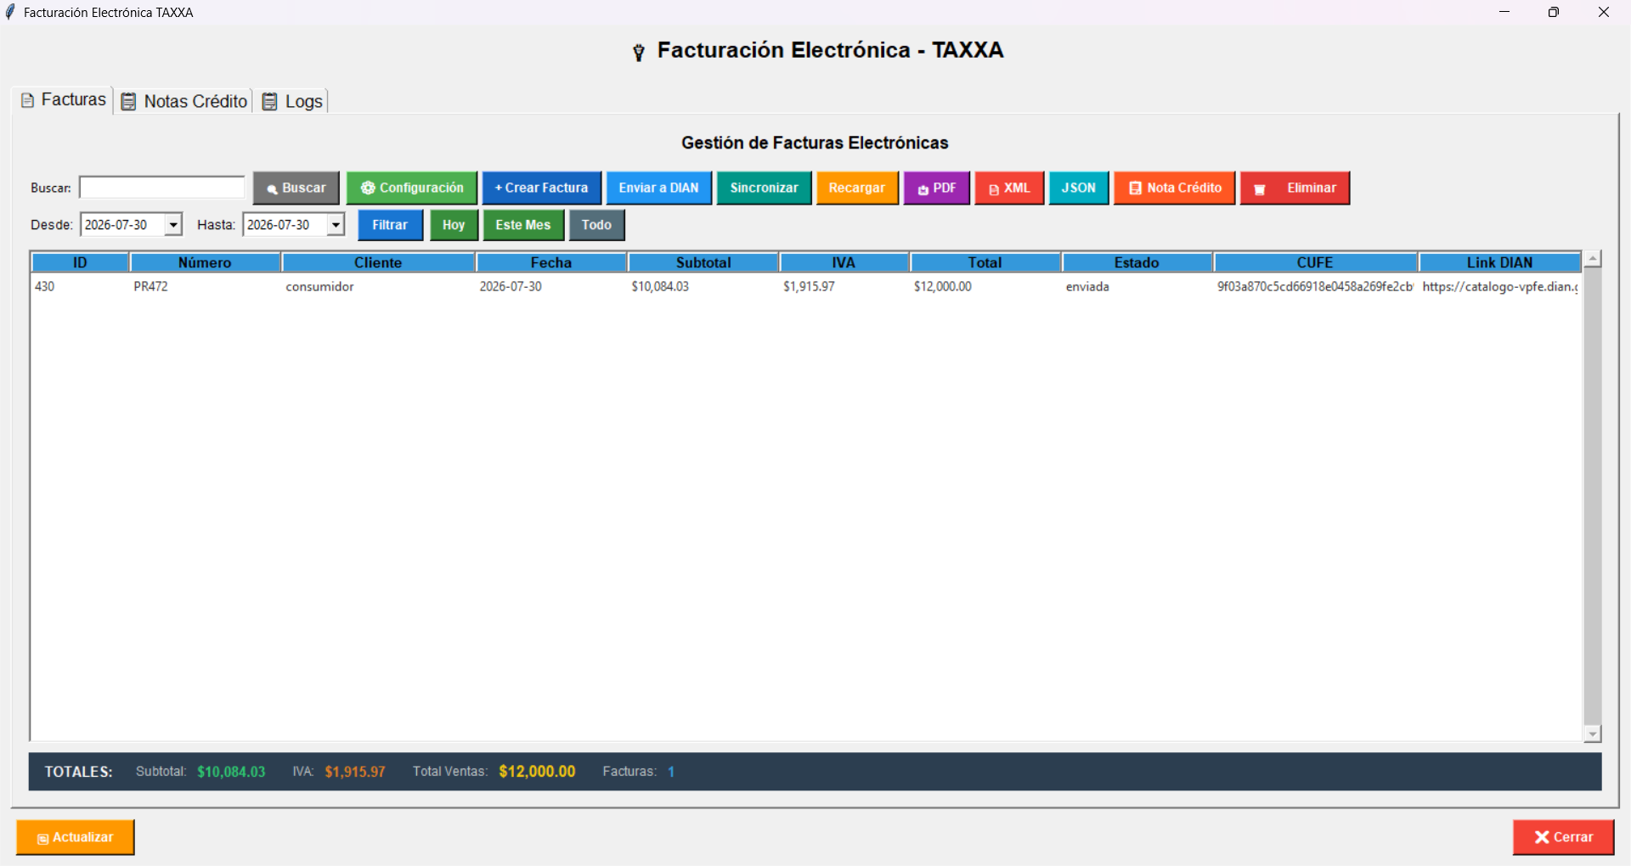Click the CUFE hash cell starting 9f03a870
The width and height of the screenshot is (1631, 866).
tap(1315, 287)
